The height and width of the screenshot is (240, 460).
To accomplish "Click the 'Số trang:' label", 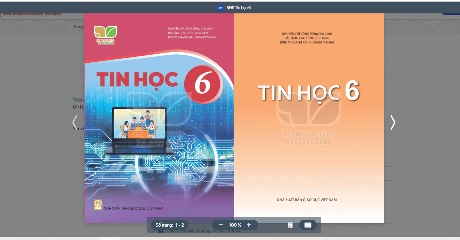I will pyautogui.click(x=164, y=225).
